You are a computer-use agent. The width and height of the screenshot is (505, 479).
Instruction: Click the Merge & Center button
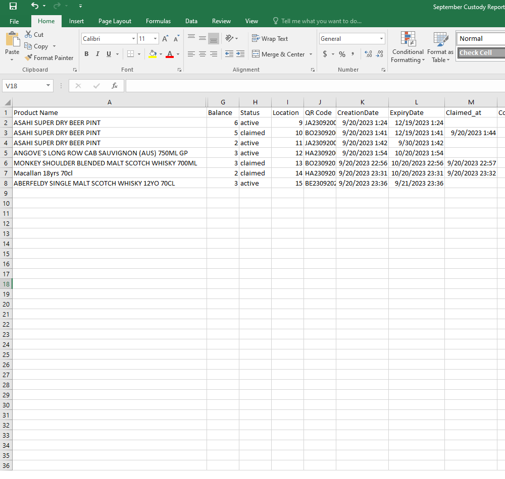278,54
